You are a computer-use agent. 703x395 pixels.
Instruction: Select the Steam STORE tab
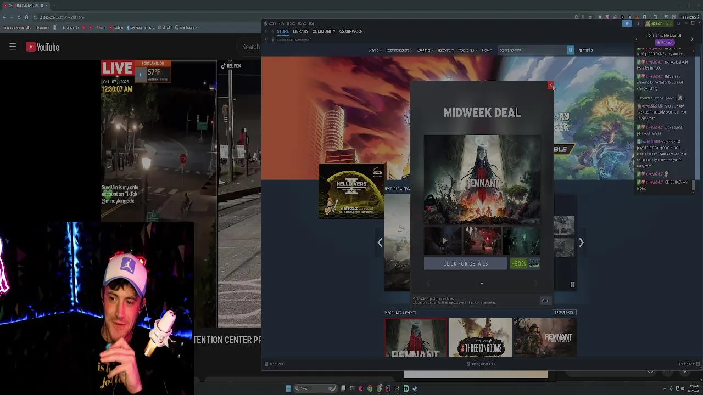(x=283, y=32)
